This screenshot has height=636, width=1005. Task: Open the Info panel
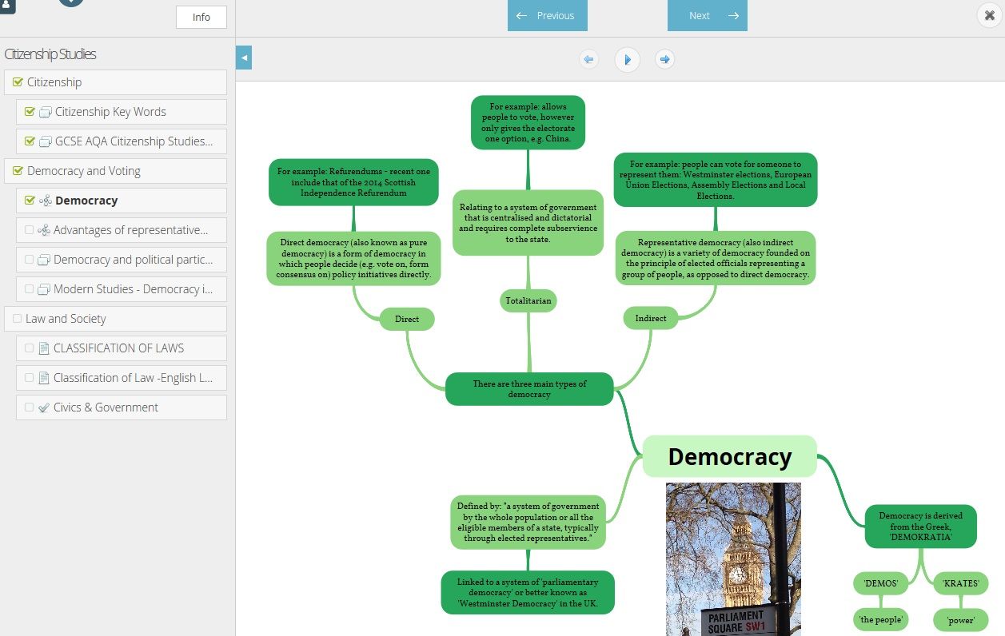point(201,17)
